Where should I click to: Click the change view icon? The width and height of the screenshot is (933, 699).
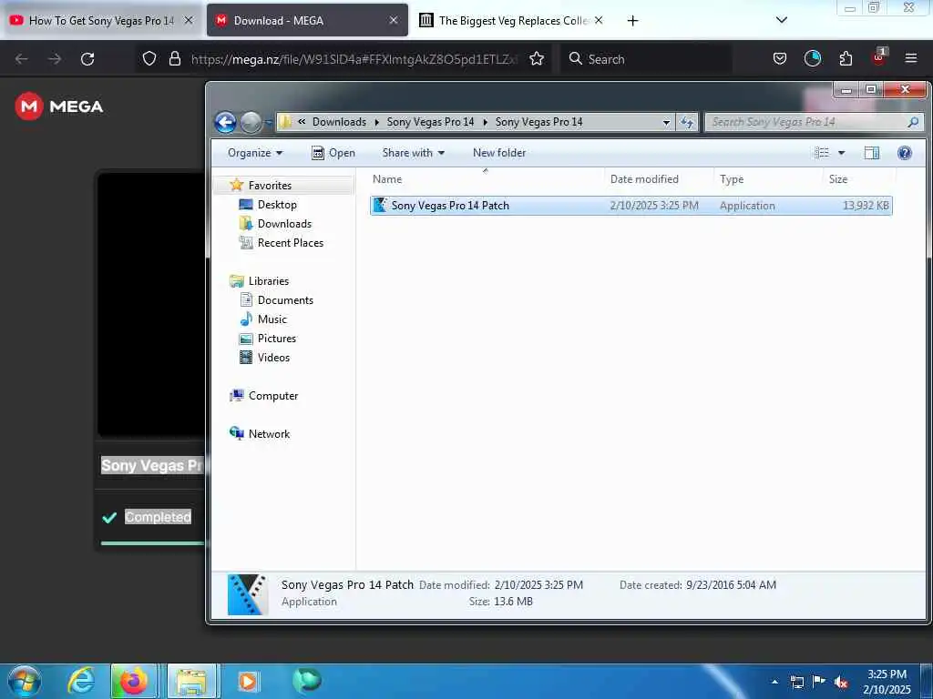click(822, 153)
